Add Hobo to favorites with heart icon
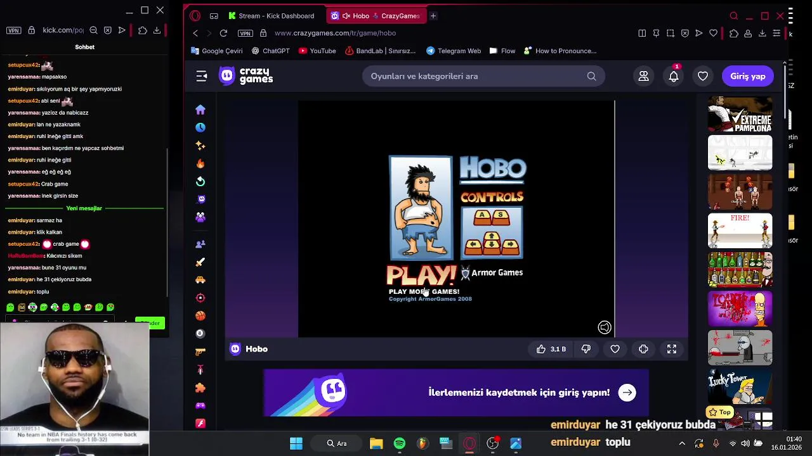This screenshot has width=812, height=456. tap(615, 349)
